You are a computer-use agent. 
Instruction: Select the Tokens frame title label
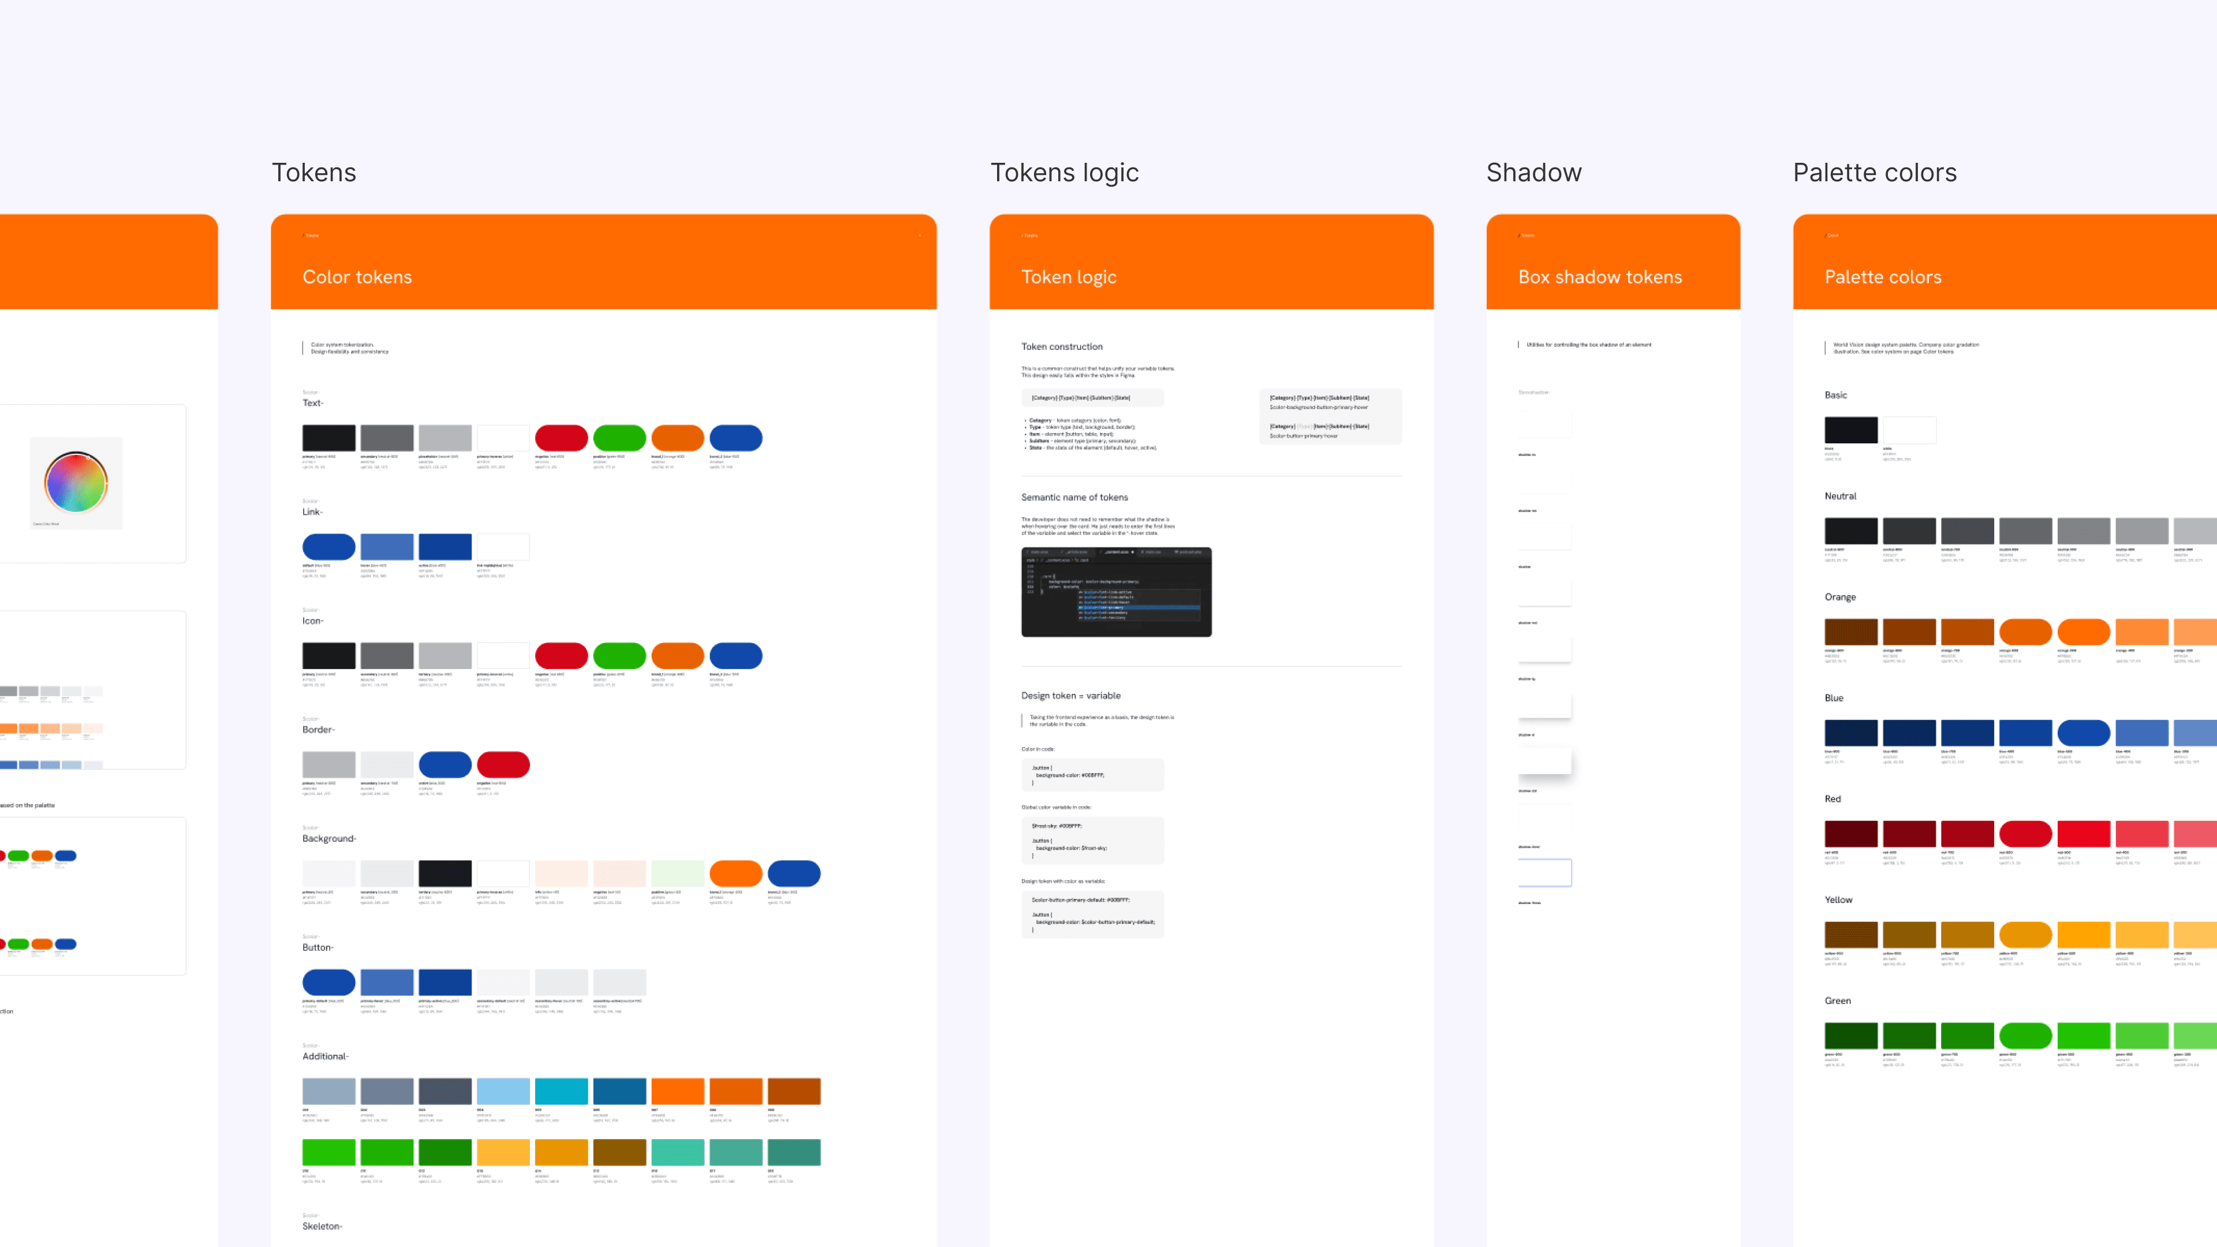point(313,172)
